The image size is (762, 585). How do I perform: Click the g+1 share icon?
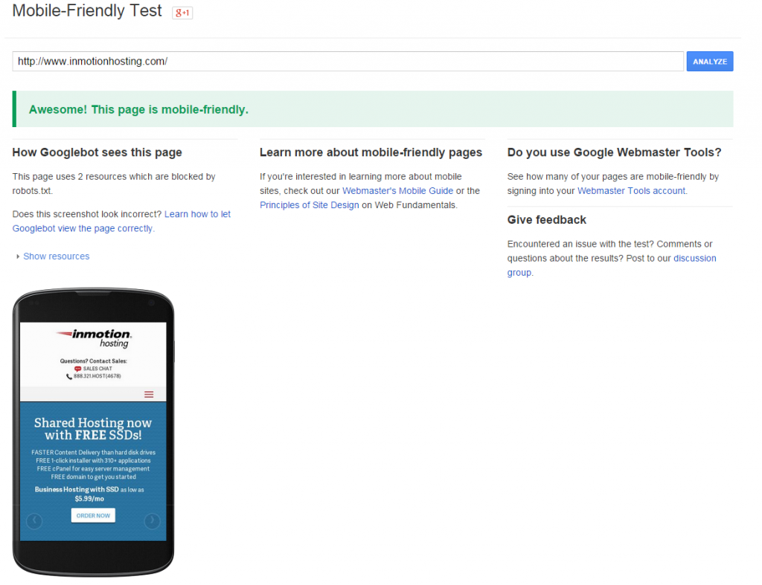pyautogui.click(x=182, y=13)
